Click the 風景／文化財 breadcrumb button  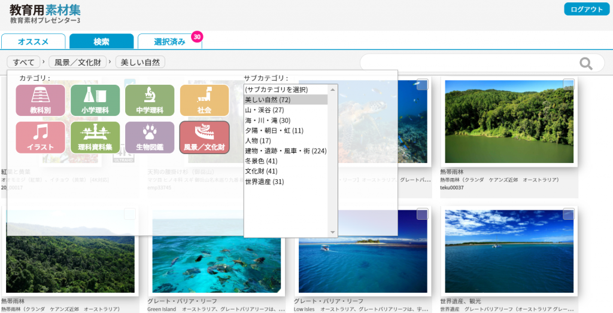(x=77, y=62)
